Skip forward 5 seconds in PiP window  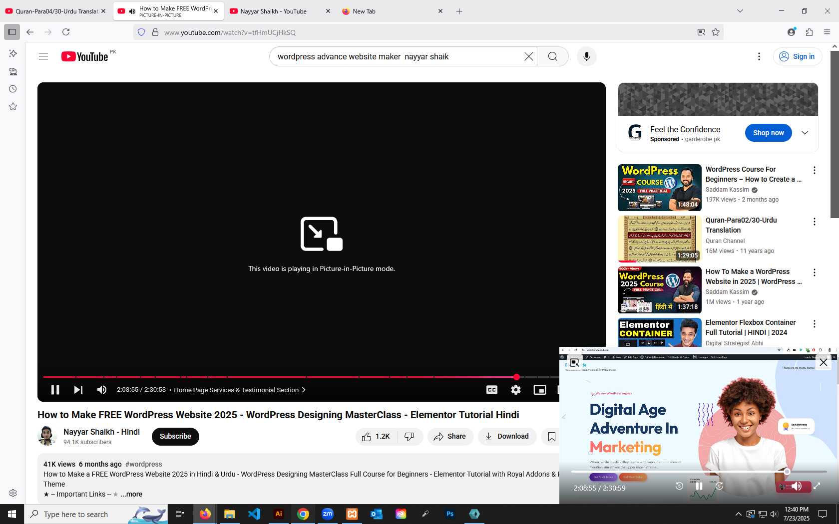coord(720,486)
